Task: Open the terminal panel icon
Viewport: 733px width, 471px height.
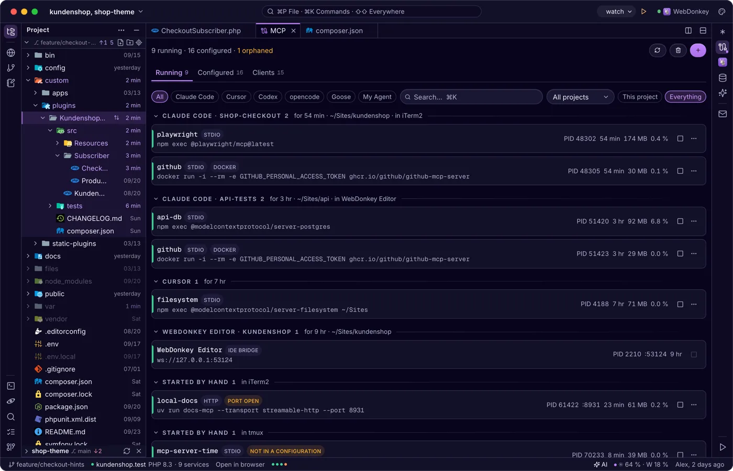Action: coord(10,386)
